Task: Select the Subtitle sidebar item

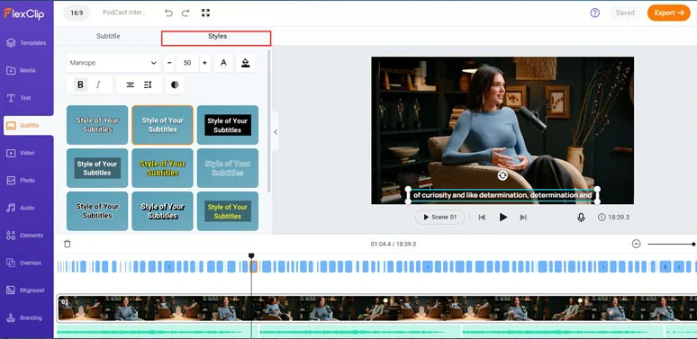Action: point(29,126)
